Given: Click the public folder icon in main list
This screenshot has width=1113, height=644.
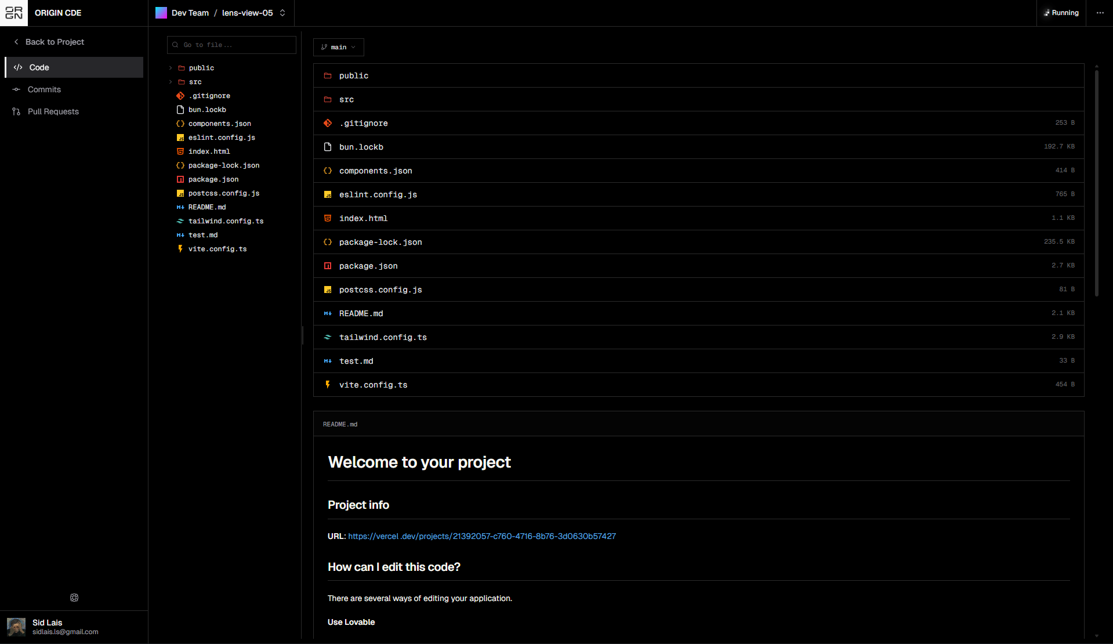Looking at the screenshot, I should click(x=328, y=75).
